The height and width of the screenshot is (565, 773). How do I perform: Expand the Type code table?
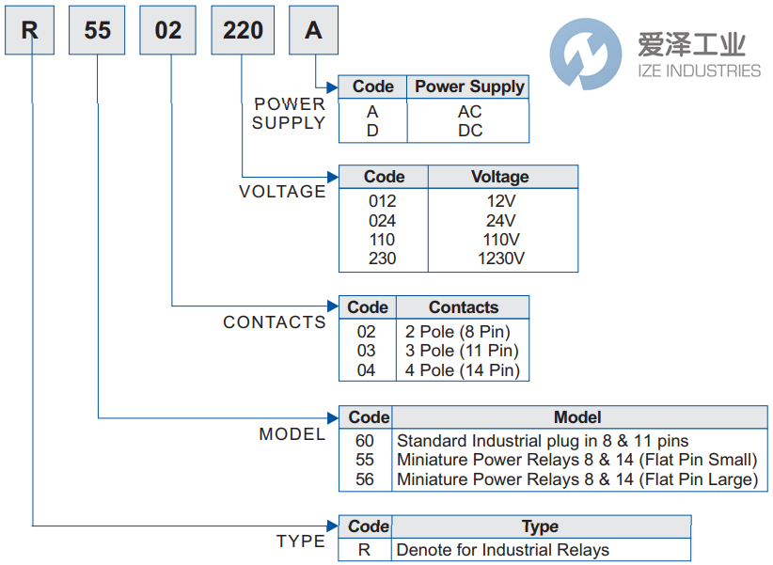coord(367,526)
